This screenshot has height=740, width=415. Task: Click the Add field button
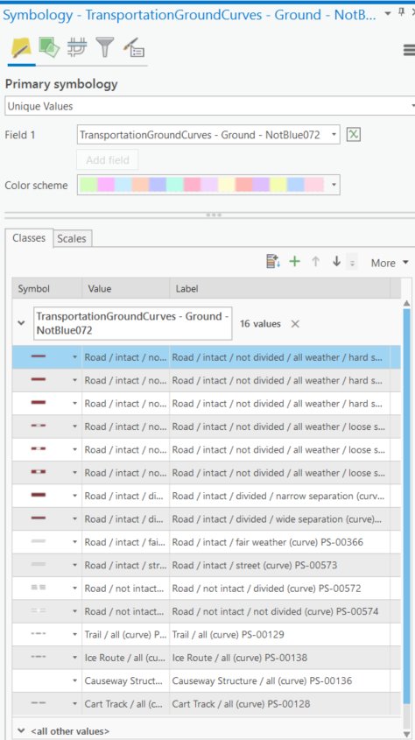[x=108, y=160]
